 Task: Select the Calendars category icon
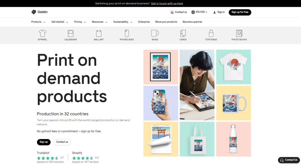pyautogui.click(x=71, y=33)
